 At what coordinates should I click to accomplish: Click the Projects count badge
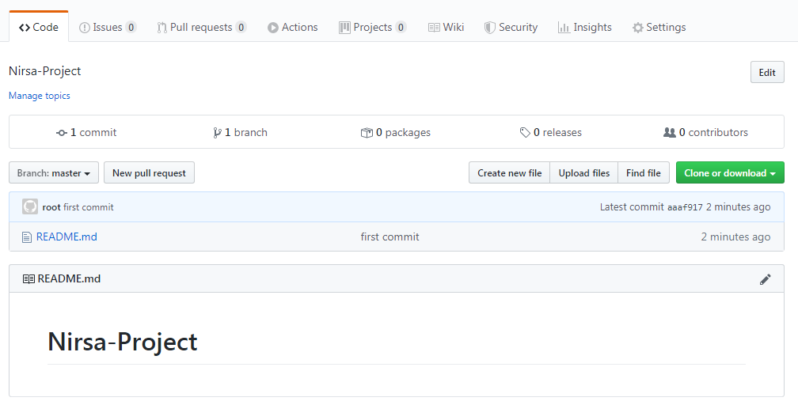tap(401, 27)
